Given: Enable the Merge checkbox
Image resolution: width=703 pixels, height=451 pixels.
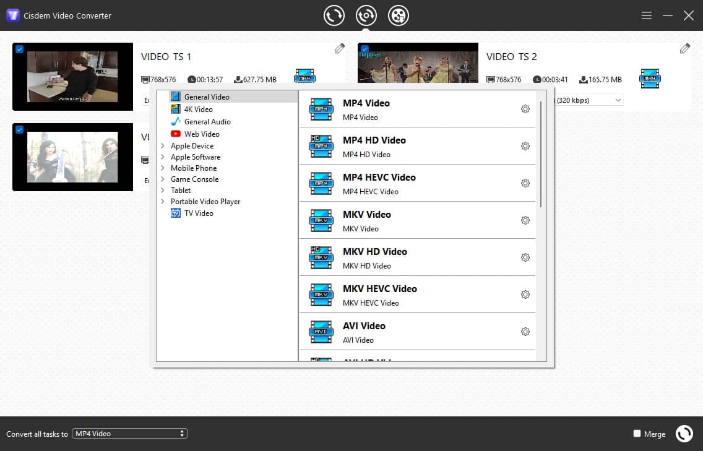Looking at the screenshot, I should tap(637, 434).
